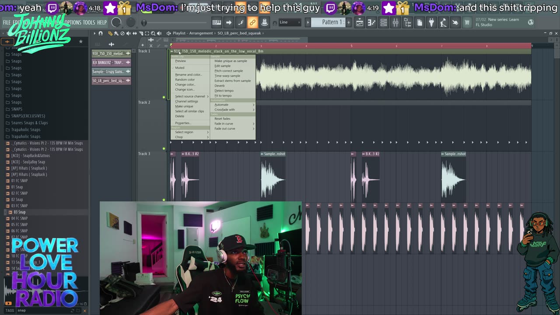560x315 pixels.
Task: Adjust the main pitch knob
Action: coord(131,22)
